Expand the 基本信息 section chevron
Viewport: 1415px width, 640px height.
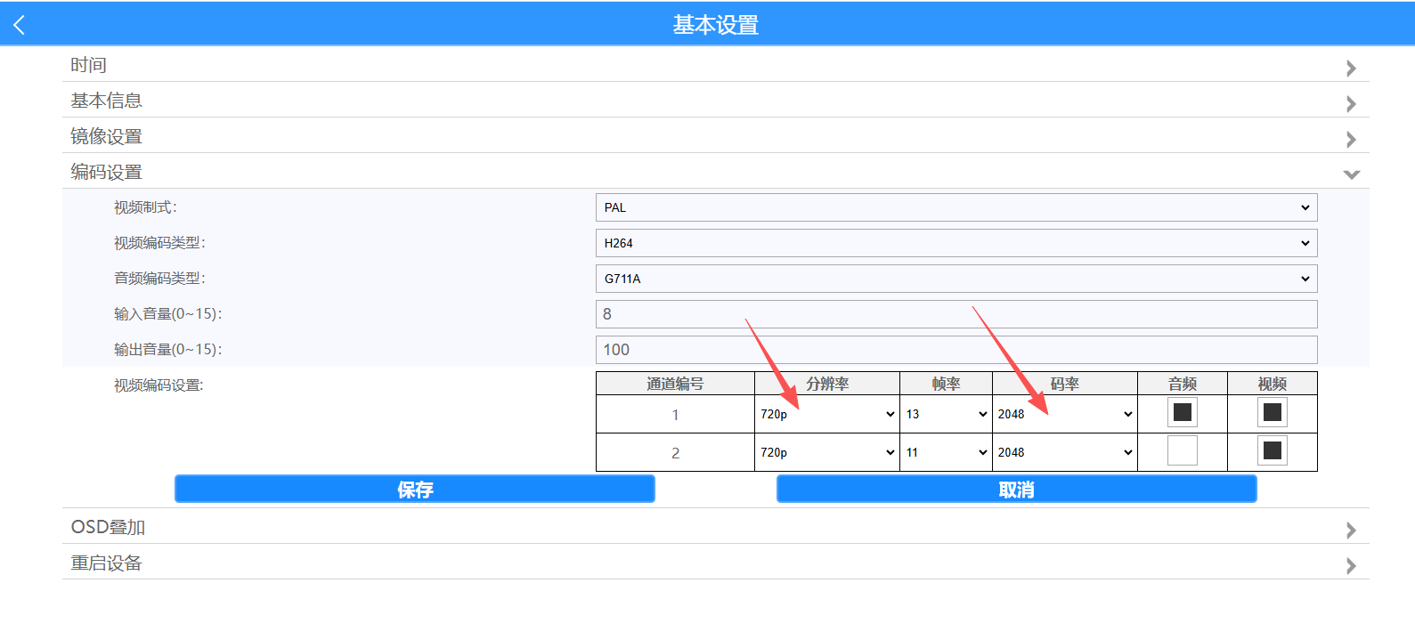pos(1350,104)
